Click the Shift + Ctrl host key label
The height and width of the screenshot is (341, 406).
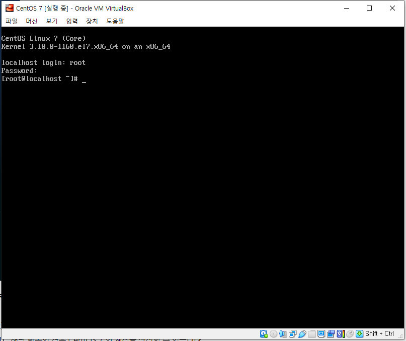[379, 334]
